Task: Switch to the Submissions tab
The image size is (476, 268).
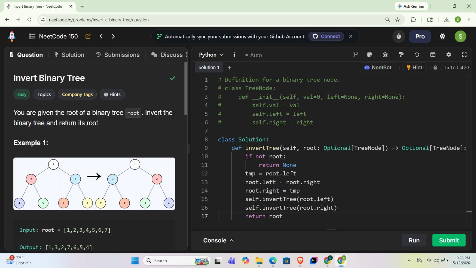Action: click(x=118, y=55)
